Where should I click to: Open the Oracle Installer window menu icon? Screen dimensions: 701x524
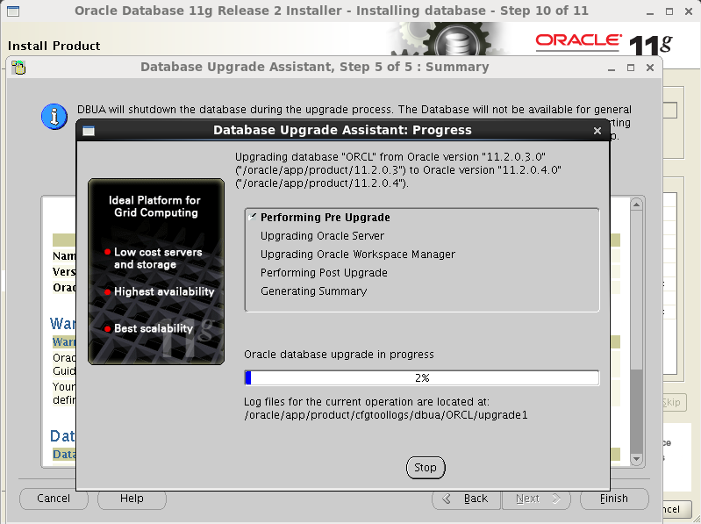tap(13, 11)
